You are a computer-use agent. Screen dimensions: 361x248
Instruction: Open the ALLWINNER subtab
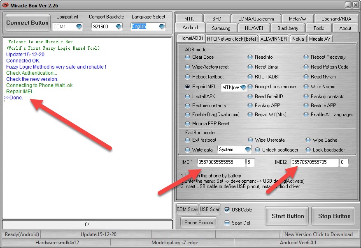coord(273,39)
